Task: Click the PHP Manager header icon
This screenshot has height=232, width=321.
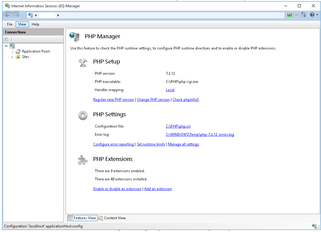Action: tap(74, 37)
